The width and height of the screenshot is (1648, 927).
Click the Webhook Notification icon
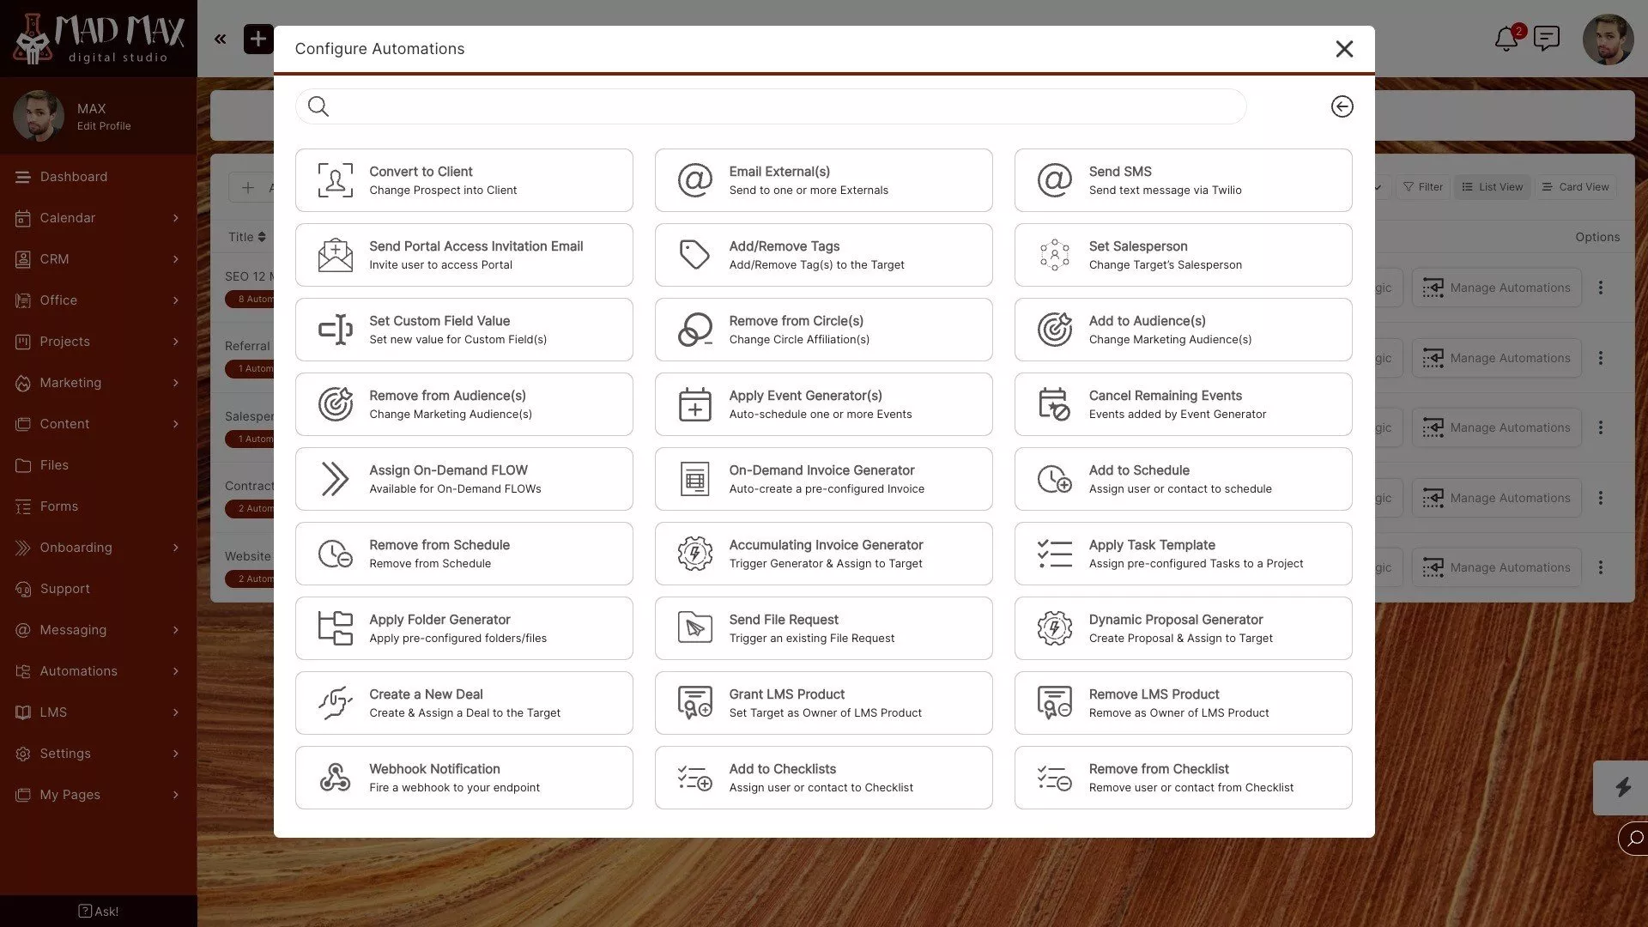[335, 778]
